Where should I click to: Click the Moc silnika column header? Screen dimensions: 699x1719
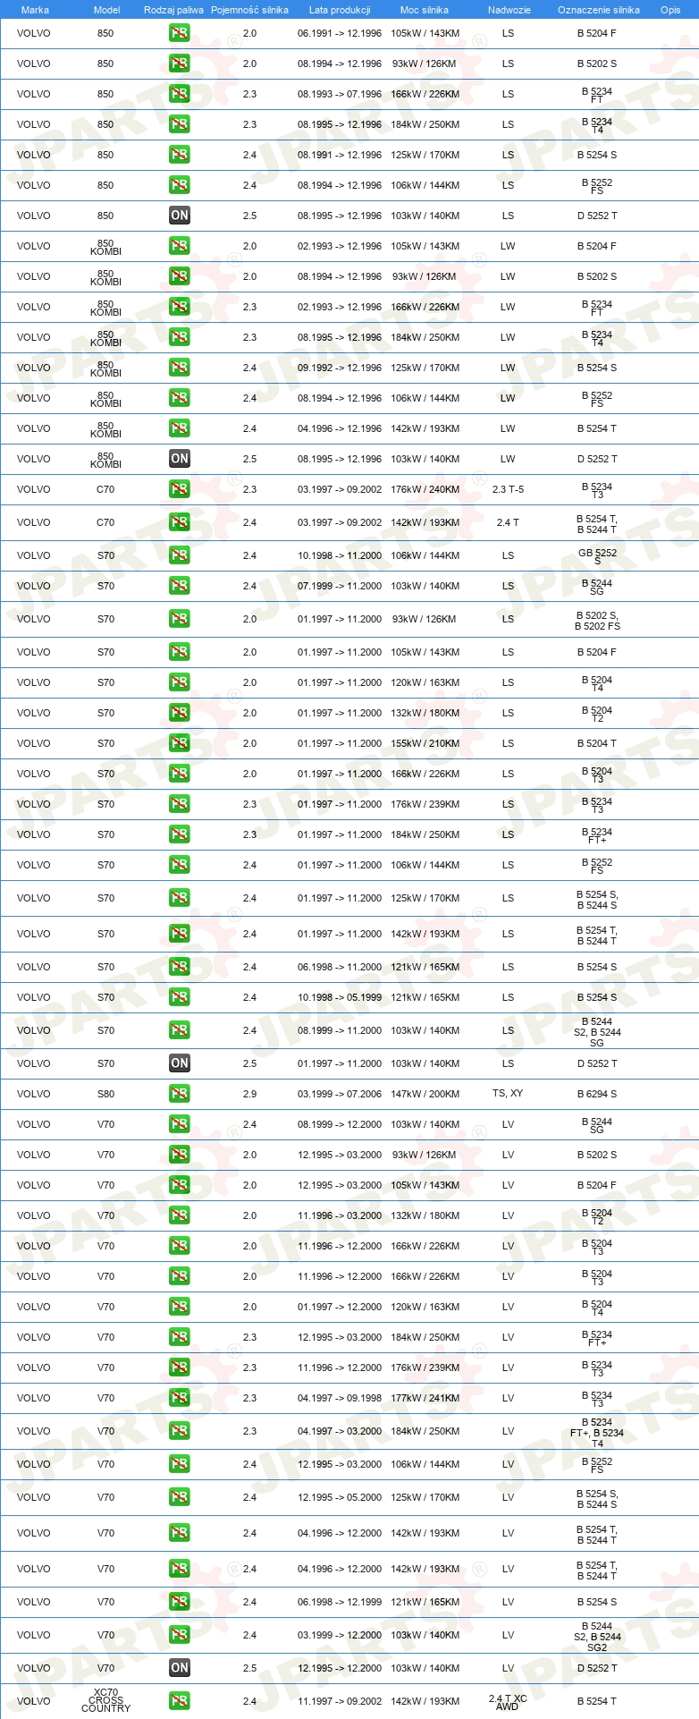click(425, 10)
